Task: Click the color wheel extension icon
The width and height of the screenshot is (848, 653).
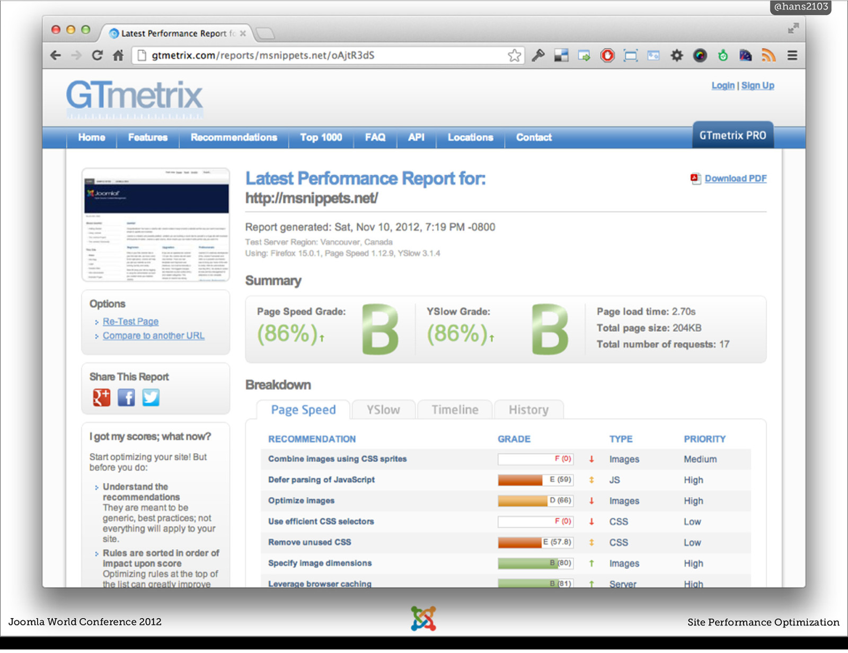Action: click(700, 55)
